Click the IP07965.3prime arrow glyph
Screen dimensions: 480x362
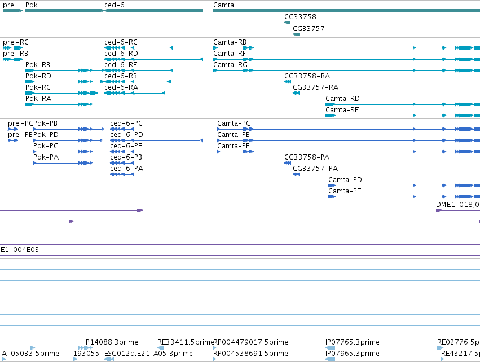tap(330, 359)
